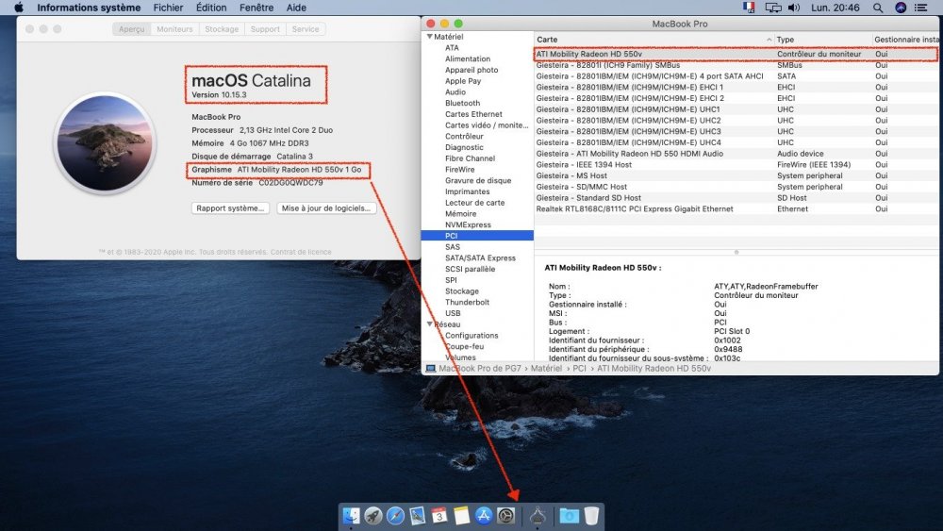Image resolution: width=943 pixels, height=531 pixels.
Task: Open Notification Center list icon
Action: (920, 8)
